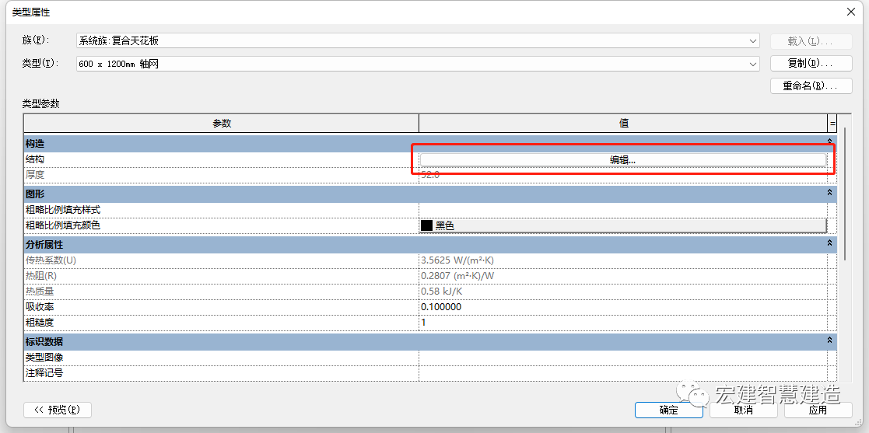Click the 确定 button
The width and height of the screenshot is (869, 433).
(669, 410)
